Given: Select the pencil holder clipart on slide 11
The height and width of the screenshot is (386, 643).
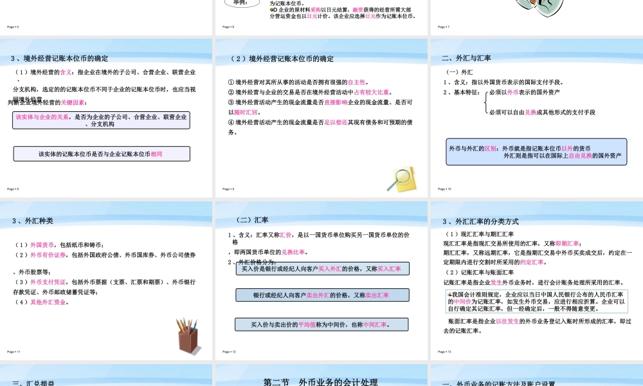Looking at the screenshot, I should 188,335.
